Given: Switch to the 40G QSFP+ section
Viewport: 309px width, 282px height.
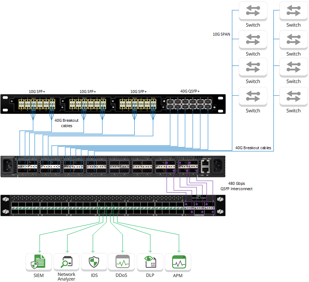Looking at the screenshot, I should tap(189, 91).
